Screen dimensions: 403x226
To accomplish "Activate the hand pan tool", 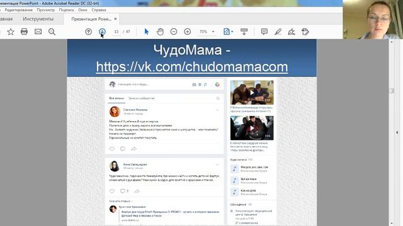I will (x=160, y=32).
